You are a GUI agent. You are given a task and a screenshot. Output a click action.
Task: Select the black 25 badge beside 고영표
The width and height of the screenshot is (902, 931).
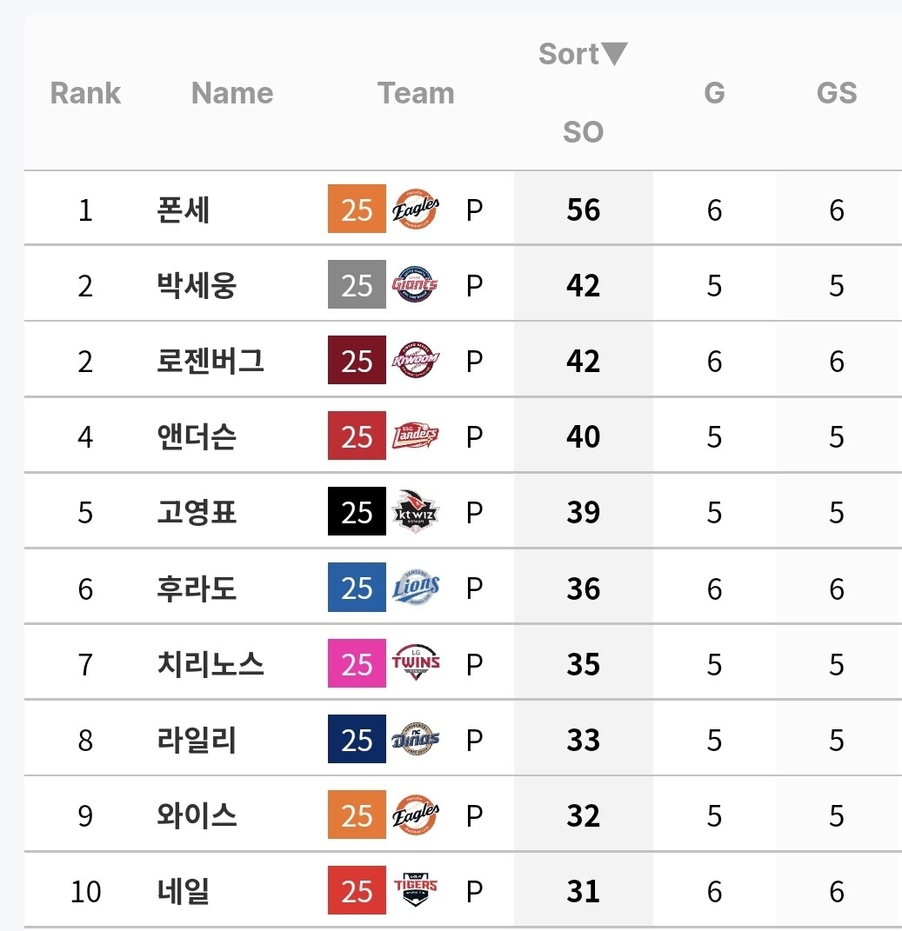357,511
